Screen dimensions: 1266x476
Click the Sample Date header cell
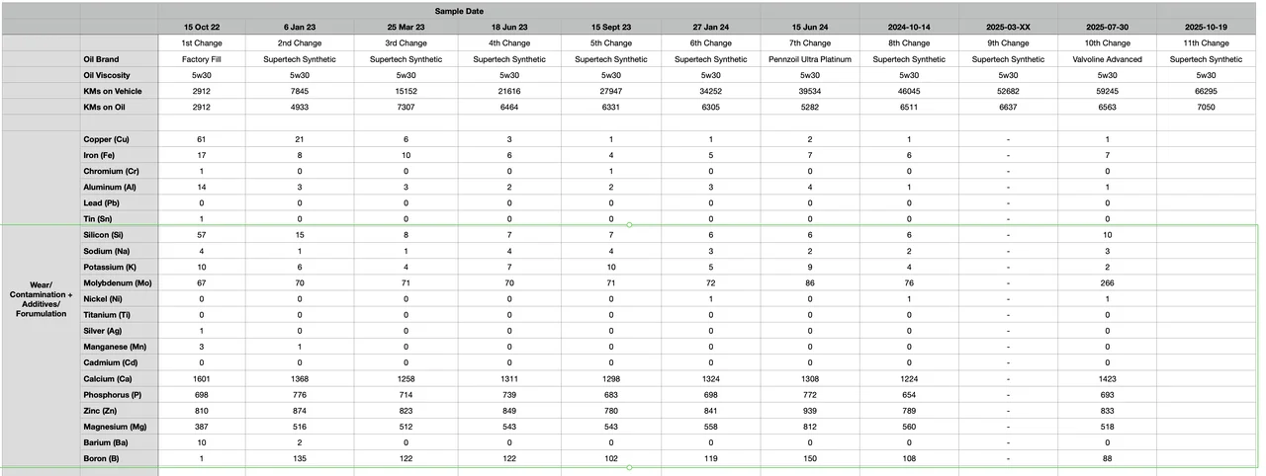click(x=457, y=10)
